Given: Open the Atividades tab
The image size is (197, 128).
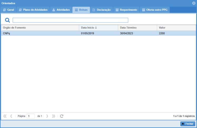Looking at the screenshot, I should 61,10.
